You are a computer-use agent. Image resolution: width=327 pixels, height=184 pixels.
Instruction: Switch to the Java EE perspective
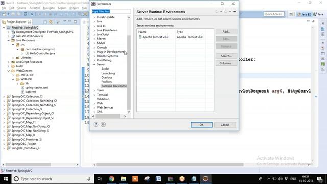305,14
